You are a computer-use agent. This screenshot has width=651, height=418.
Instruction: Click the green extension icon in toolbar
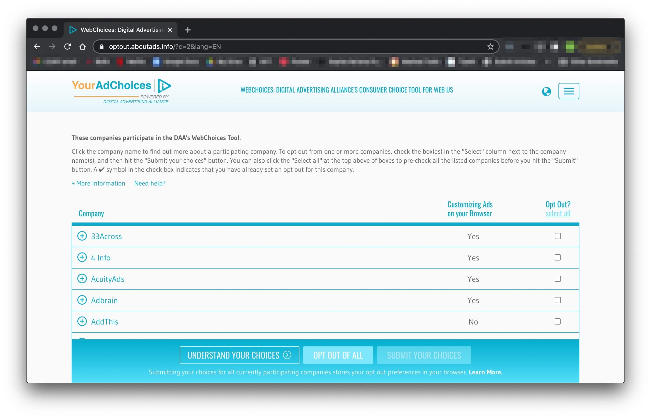570,47
